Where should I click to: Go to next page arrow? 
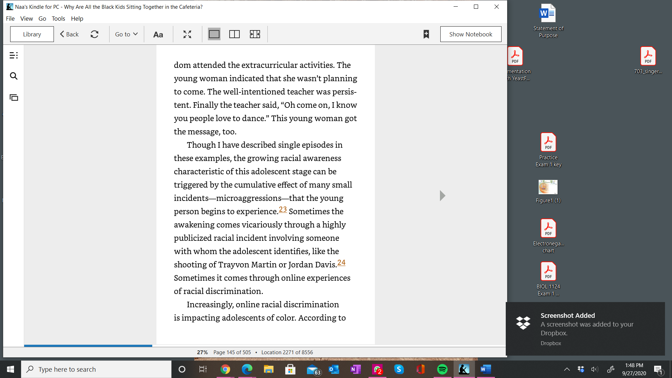coord(442,196)
